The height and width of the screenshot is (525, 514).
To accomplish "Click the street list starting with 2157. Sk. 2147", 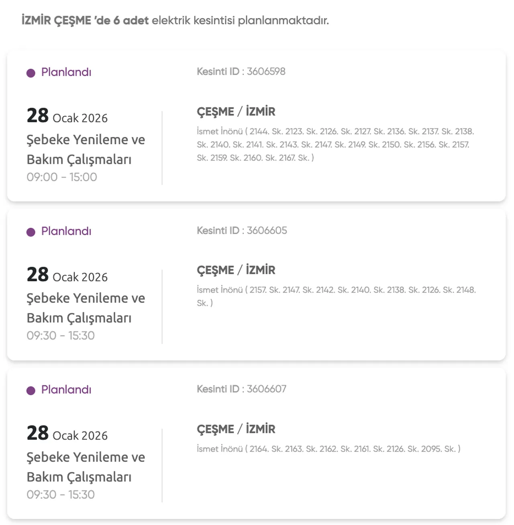I will pyautogui.click(x=336, y=296).
